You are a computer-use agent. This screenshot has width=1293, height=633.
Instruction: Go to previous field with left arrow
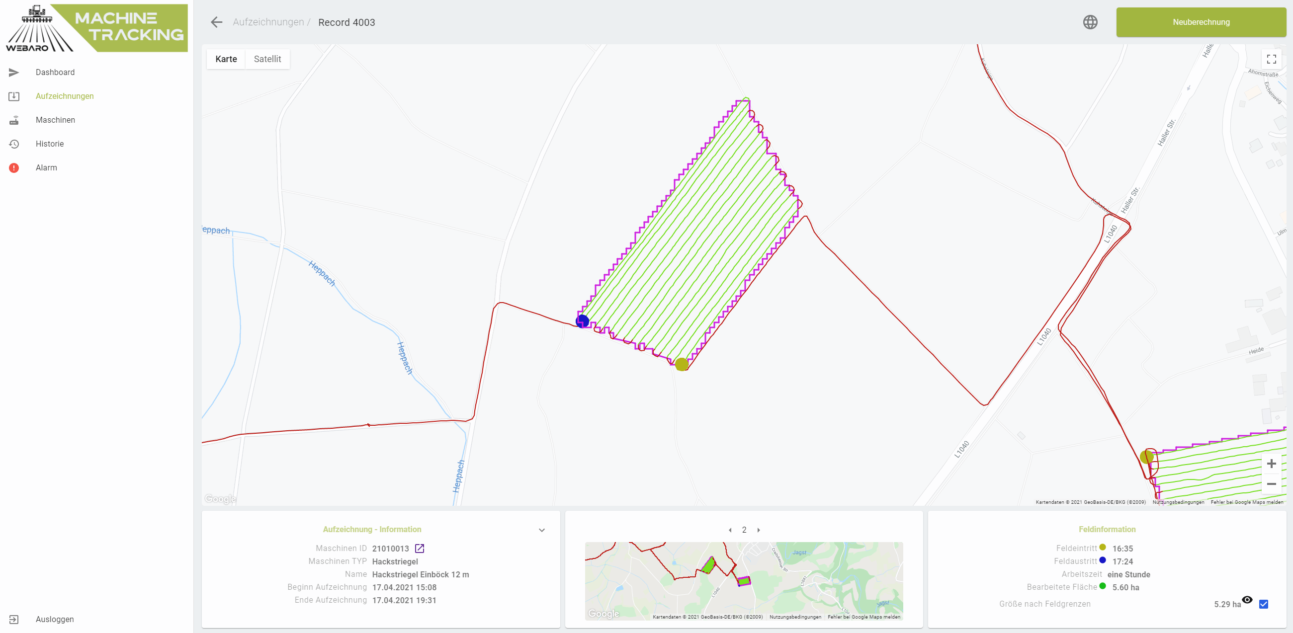730,530
